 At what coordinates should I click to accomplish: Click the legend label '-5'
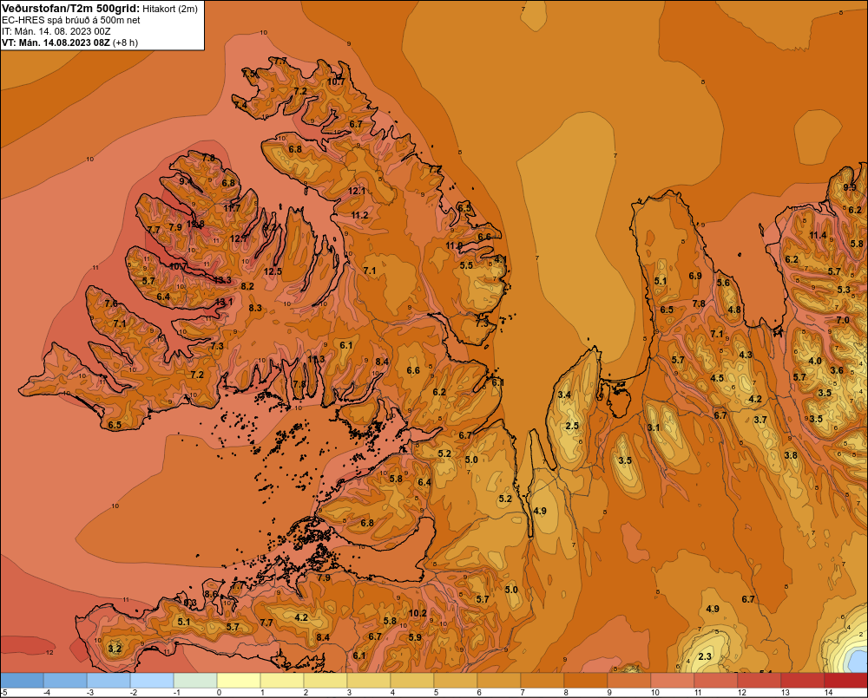3,693
